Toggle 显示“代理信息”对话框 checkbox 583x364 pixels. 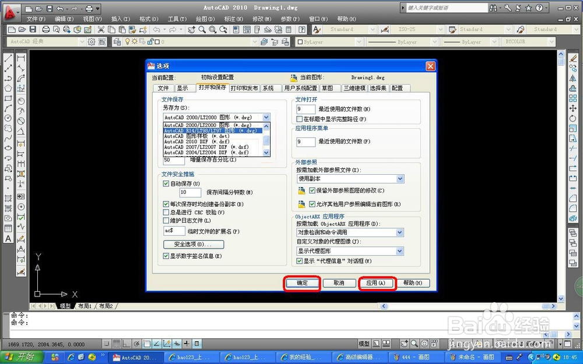[299, 261]
